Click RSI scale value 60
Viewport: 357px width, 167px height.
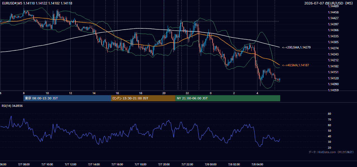329,125
